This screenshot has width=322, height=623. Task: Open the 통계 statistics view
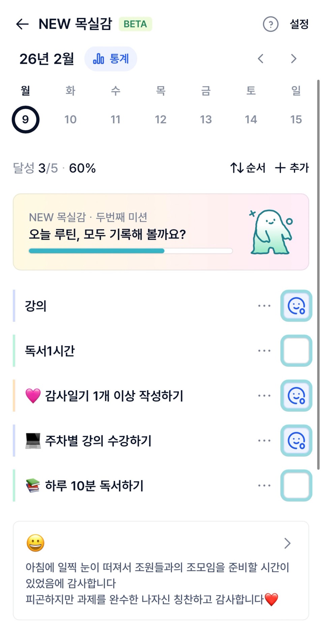click(111, 59)
